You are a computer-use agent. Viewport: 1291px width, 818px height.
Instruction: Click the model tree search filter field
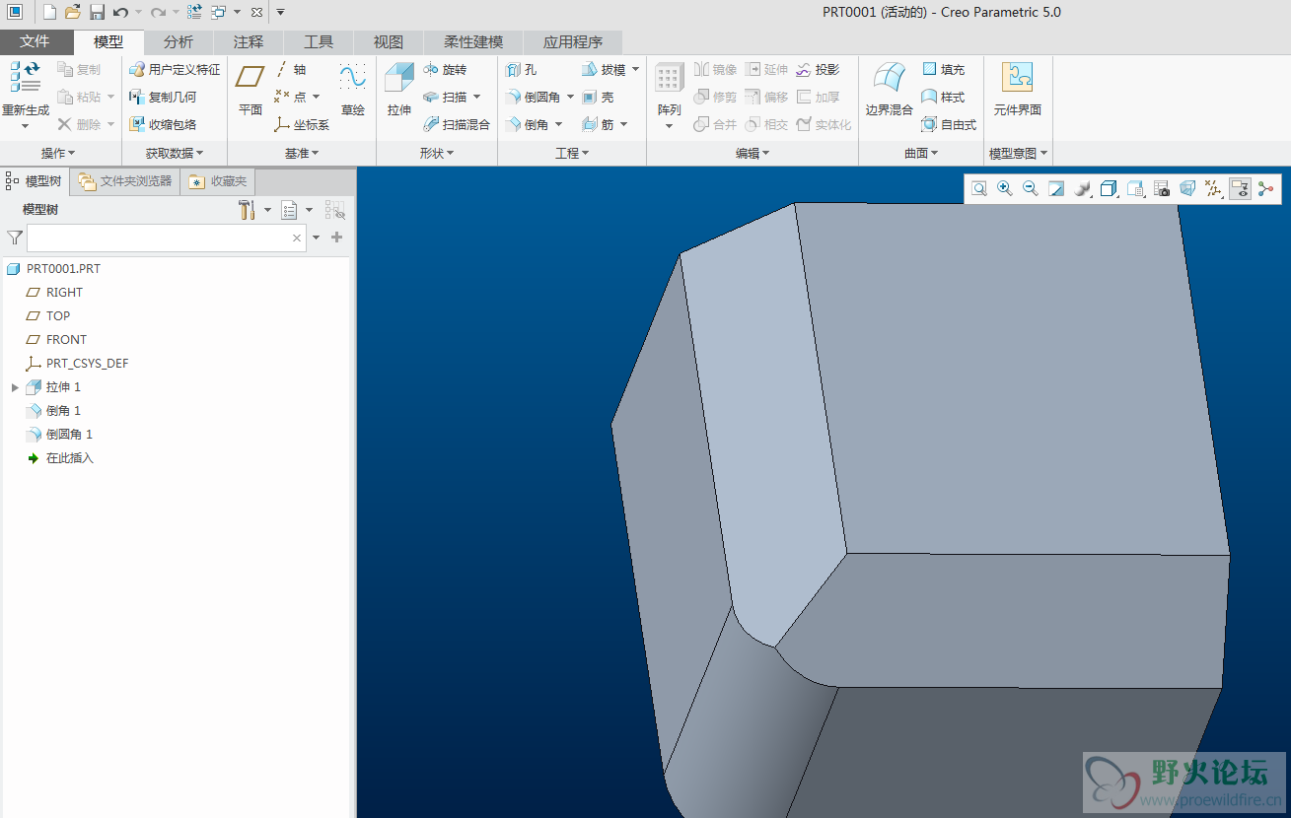[167, 238]
